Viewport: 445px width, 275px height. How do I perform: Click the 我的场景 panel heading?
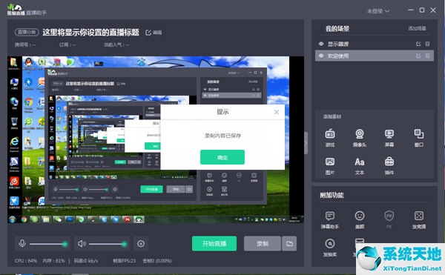tap(337, 29)
